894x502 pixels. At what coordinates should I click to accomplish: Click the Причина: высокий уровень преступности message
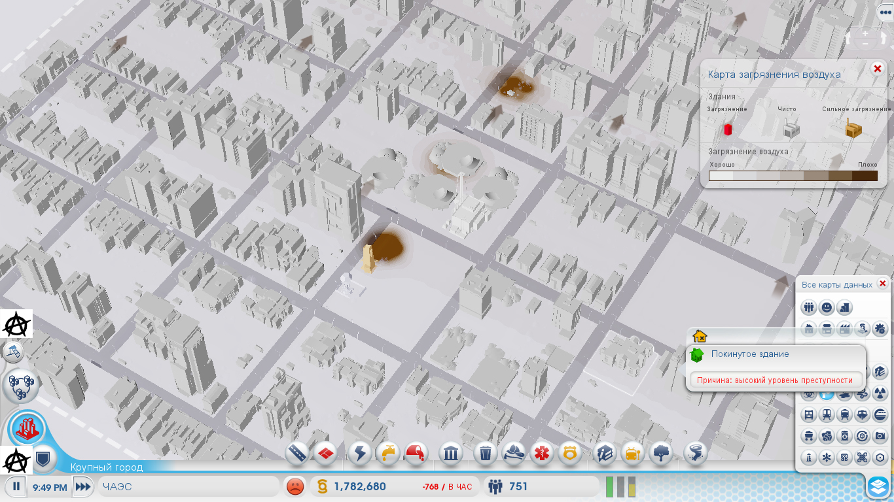(x=775, y=380)
